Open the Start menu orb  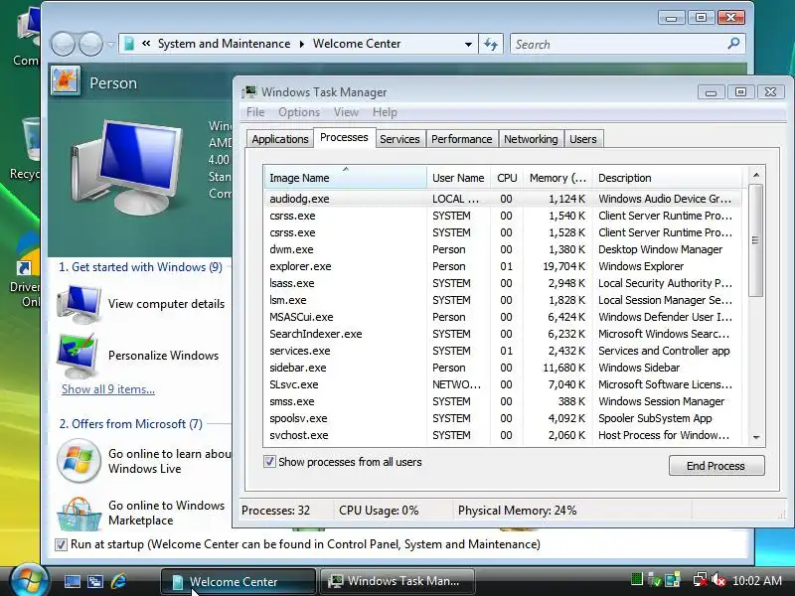coord(29,581)
